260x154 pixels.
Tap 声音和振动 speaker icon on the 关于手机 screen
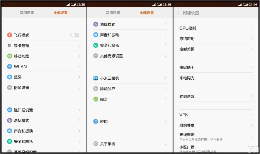[x=96, y=35]
